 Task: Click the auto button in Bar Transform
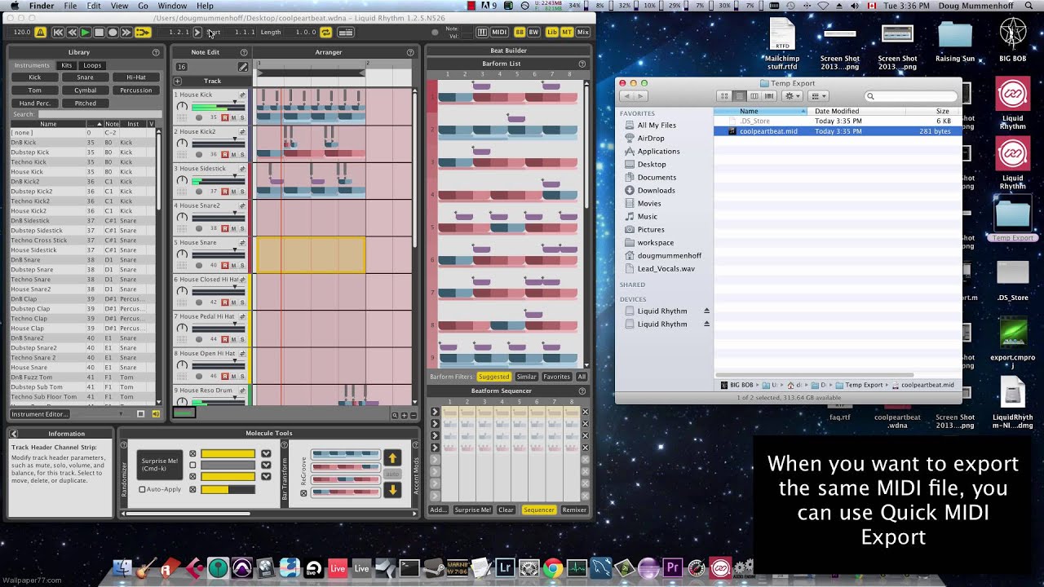pos(392,474)
